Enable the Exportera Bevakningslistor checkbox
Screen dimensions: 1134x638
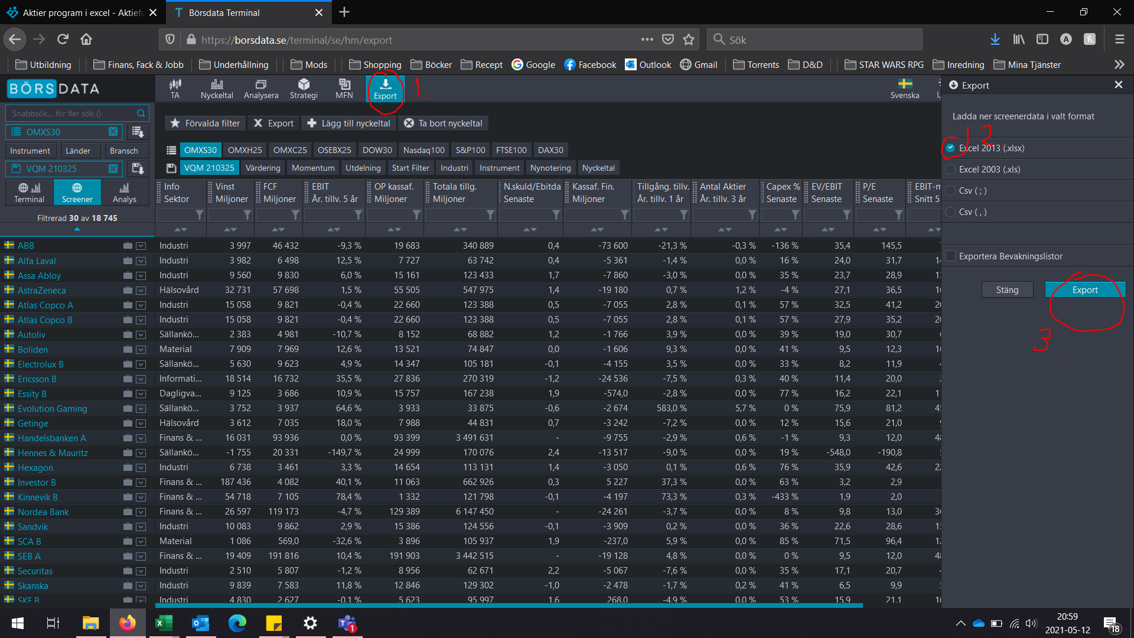pyautogui.click(x=950, y=256)
